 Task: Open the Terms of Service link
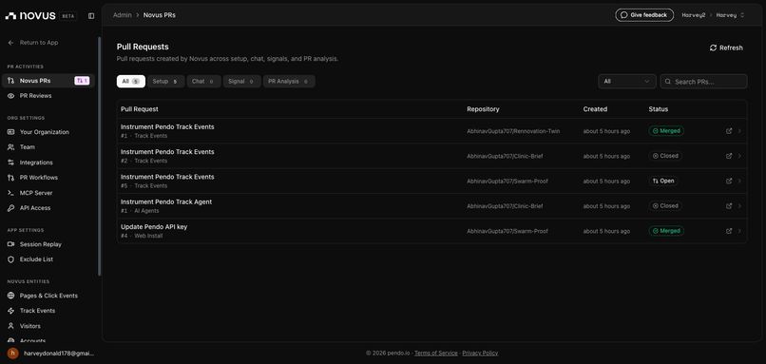point(436,353)
